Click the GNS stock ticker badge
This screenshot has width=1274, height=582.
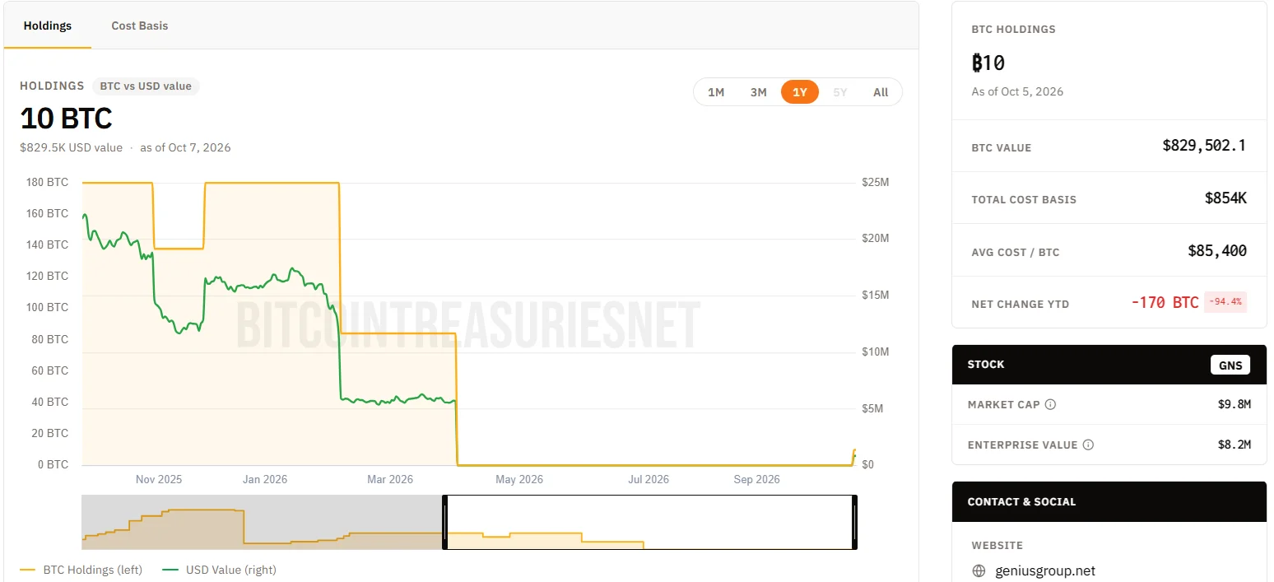(x=1230, y=365)
